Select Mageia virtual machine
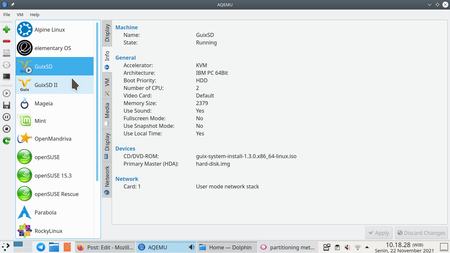 (x=55, y=103)
